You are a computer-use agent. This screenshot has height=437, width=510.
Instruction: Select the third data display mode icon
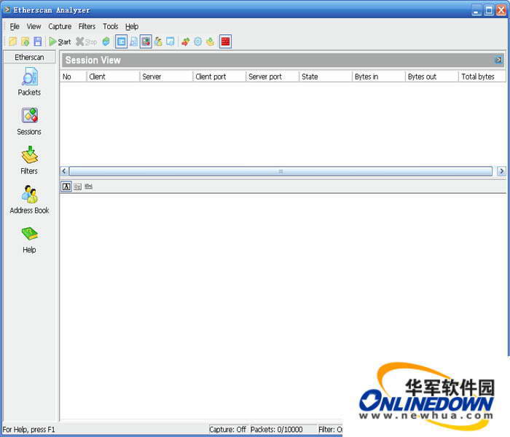88,186
